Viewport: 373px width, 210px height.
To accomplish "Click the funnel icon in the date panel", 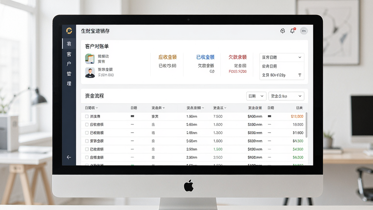I will click(x=300, y=75).
